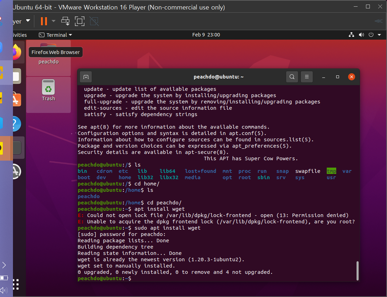
Task: Open the Player menu dropdown
Action: click(x=21, y=21)
